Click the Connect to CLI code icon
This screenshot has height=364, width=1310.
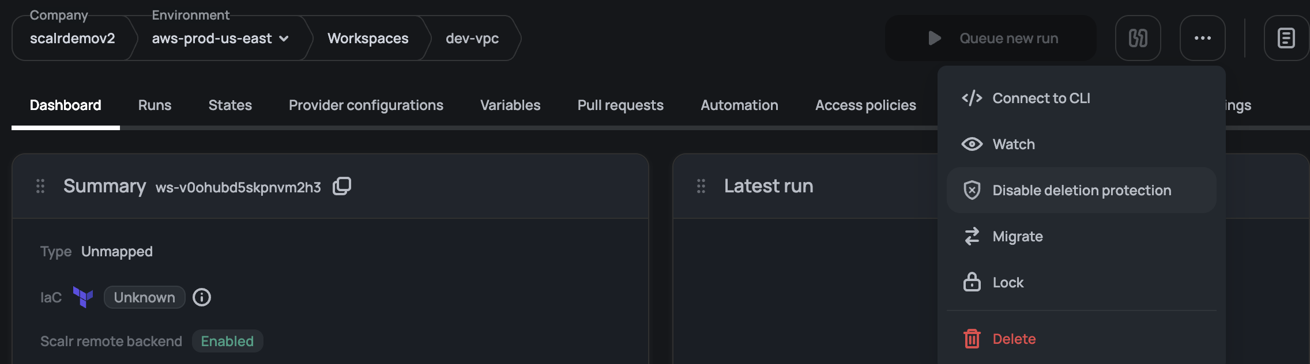tap(972, 98)
